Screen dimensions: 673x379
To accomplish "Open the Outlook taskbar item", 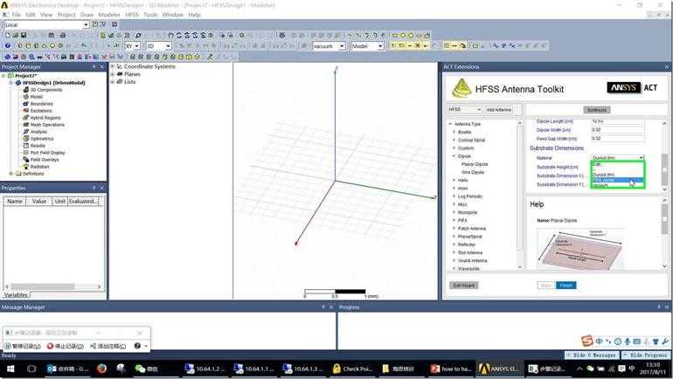I will [68, 369].
